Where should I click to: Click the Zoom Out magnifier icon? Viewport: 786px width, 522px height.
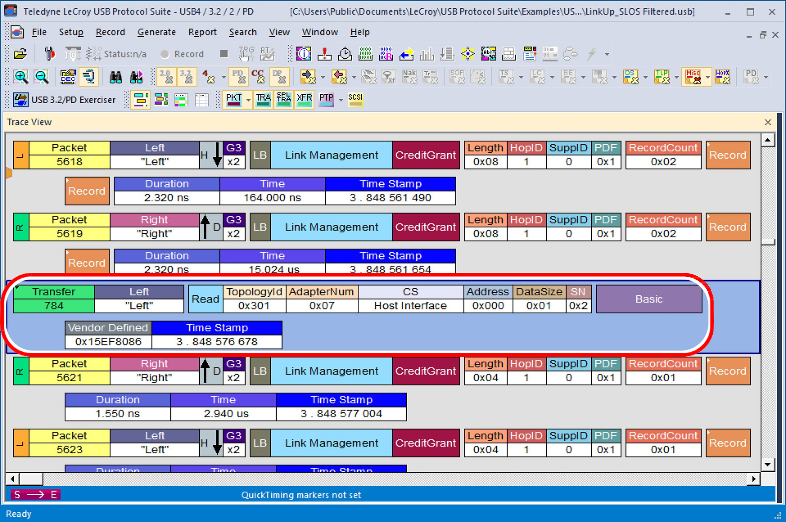pos(41,77)
